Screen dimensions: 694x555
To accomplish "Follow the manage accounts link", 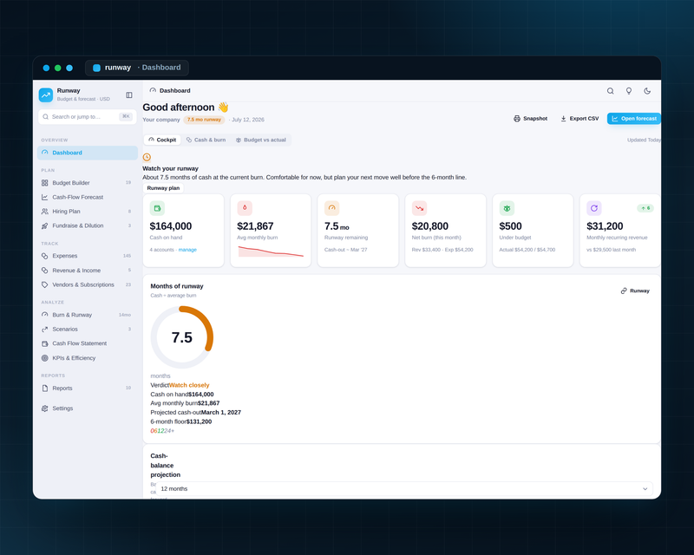I will (x=187, y=250).
